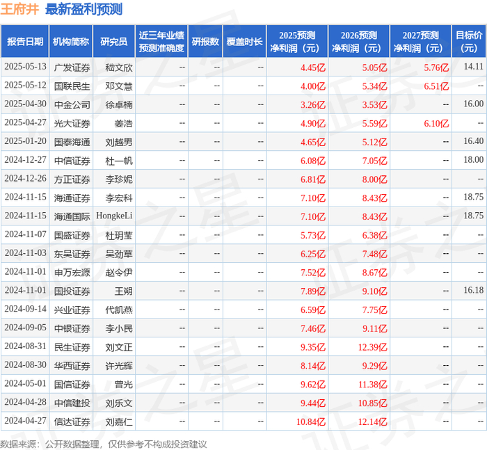Select the 民生证券 institution cell
Image resolution: width=487 pixels, height=450 pixels.
click(x=72, y=347)
